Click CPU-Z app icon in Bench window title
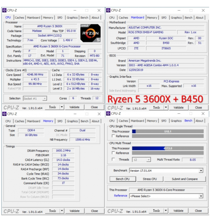 (x=108, y=113)
